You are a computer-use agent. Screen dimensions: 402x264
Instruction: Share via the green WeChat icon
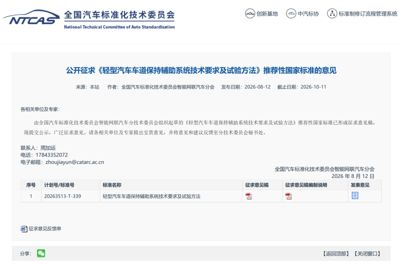tap(41, 253)
